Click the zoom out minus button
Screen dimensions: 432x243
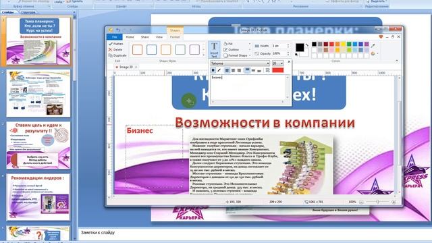(361, 202)
